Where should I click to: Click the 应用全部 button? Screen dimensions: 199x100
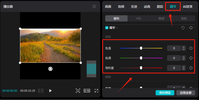point(186,93)
